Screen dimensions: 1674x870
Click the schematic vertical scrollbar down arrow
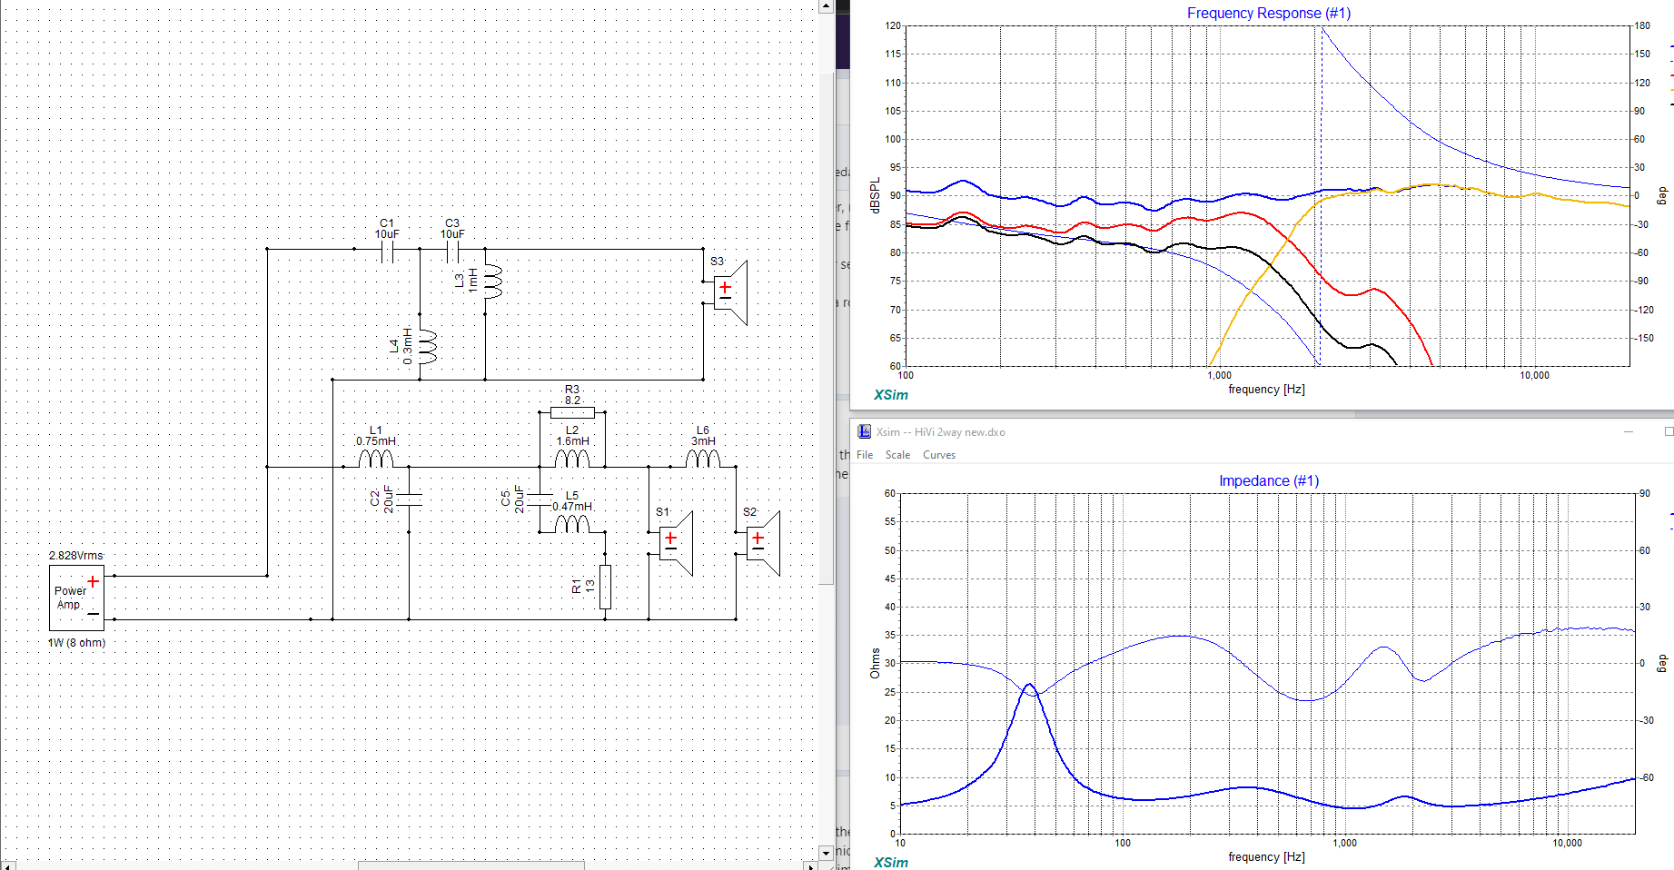[826, 853]
